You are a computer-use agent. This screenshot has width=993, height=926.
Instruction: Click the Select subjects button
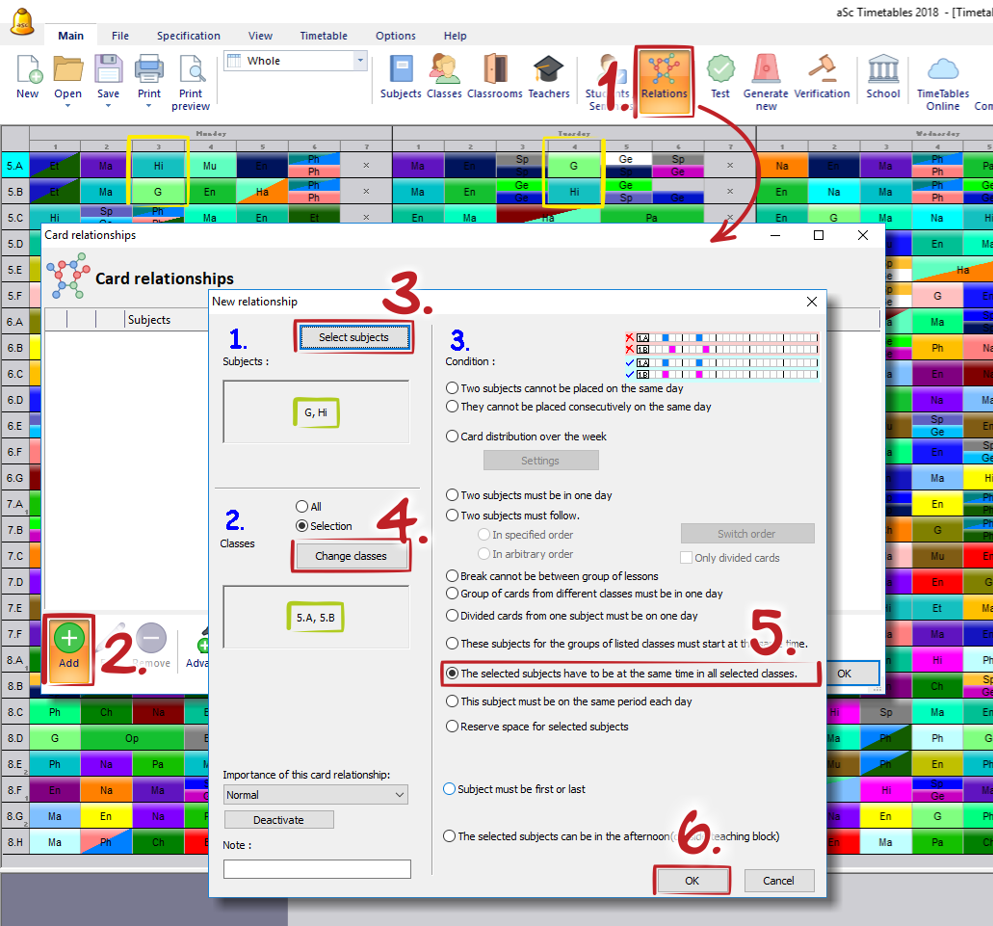[x=353, y=337]
